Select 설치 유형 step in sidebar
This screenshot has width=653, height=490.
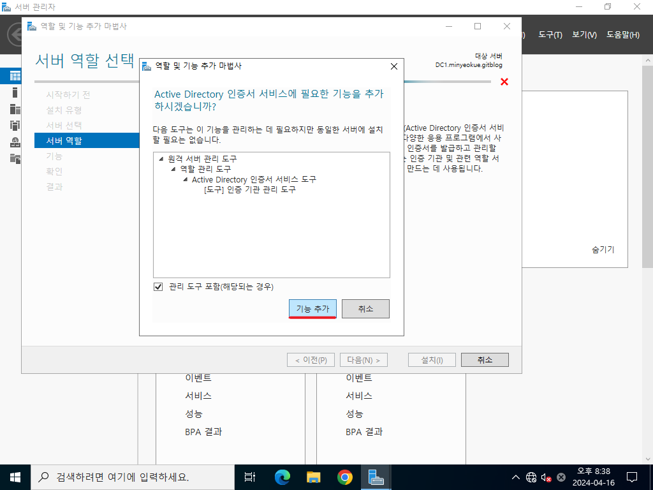point(64,110)
